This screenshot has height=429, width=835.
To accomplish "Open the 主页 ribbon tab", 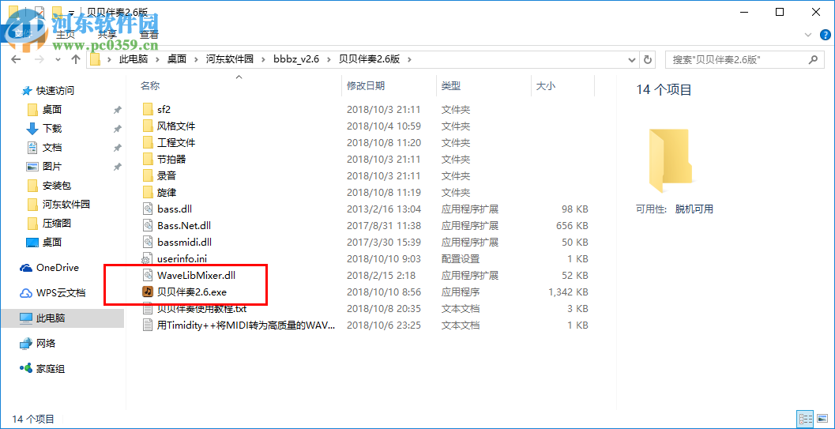I will pos(66,35).
